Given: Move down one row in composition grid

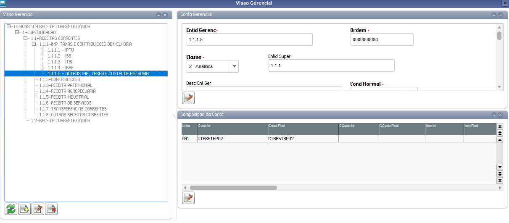Looking at the screenshot, I should 500,167.
